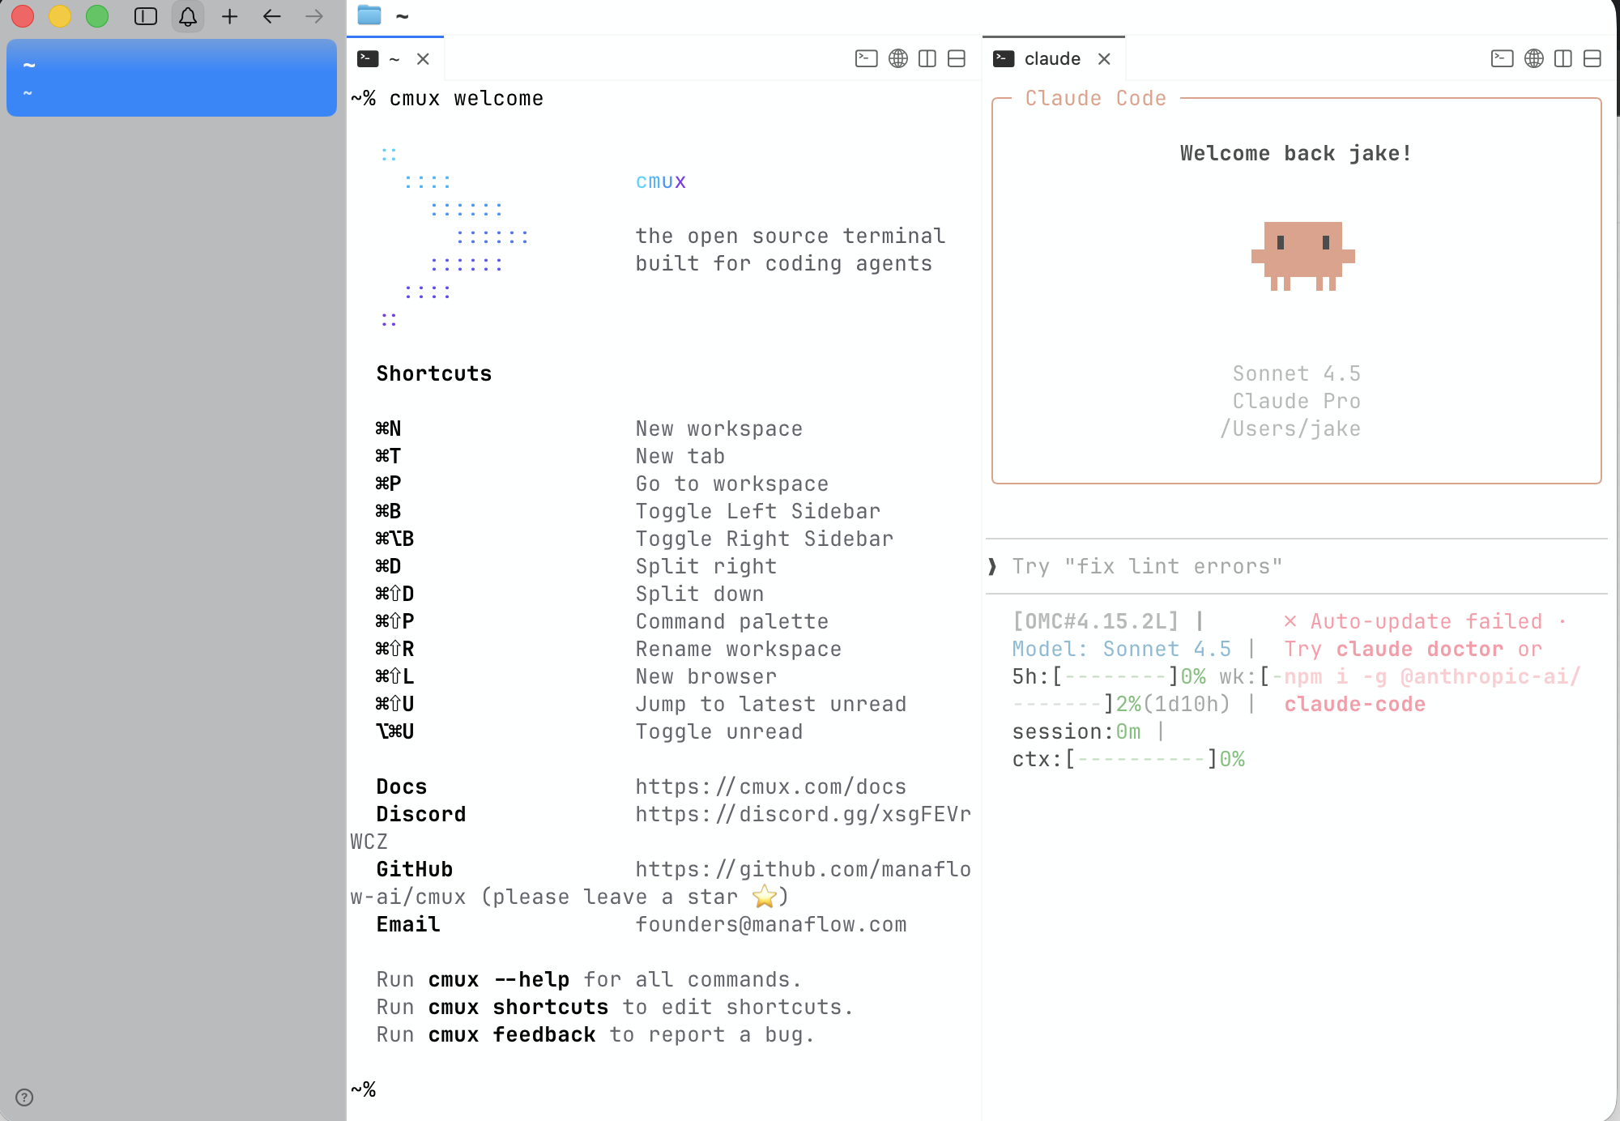The width and height of the screenshot is (1620, 1121).
Task: Click the 'Toggle Right Sidebar' shortcut row
Action: 635,539
